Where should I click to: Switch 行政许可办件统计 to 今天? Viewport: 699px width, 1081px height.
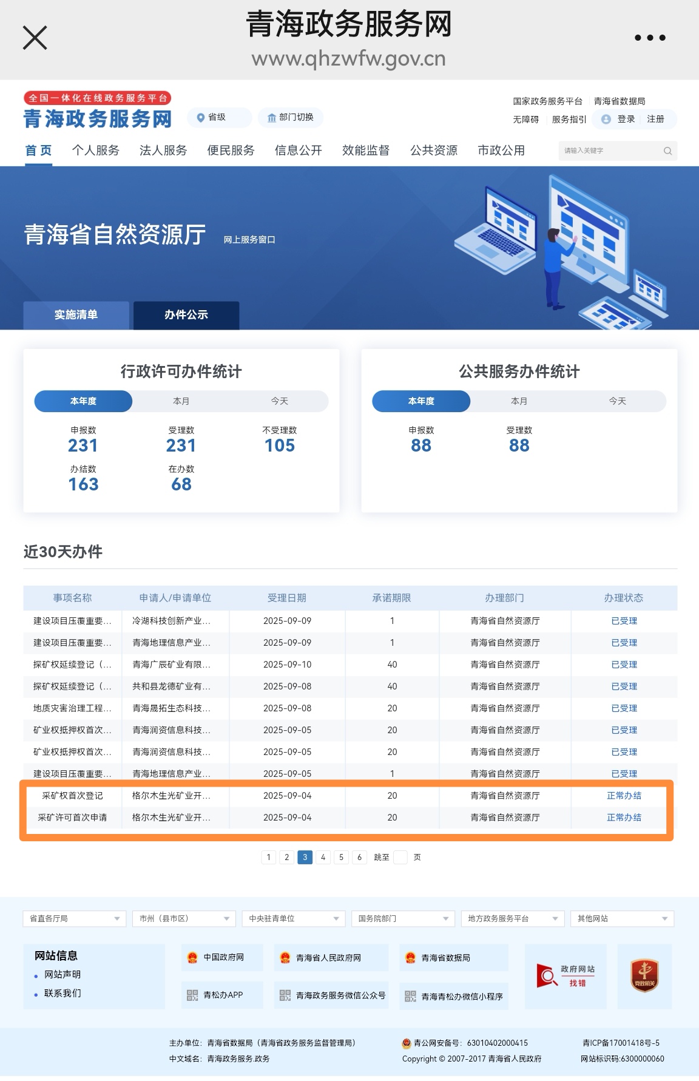pos(279,401)
